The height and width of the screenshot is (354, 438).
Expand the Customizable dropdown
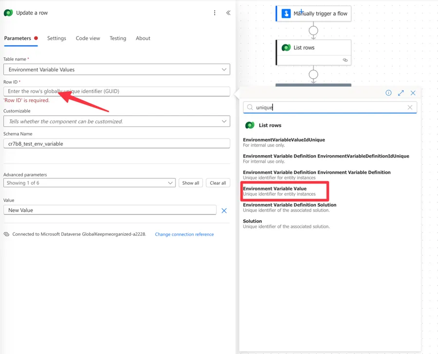(117, 122)
